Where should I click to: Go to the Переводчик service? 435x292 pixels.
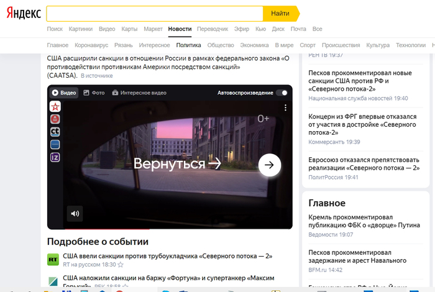[x=213, y=29]
